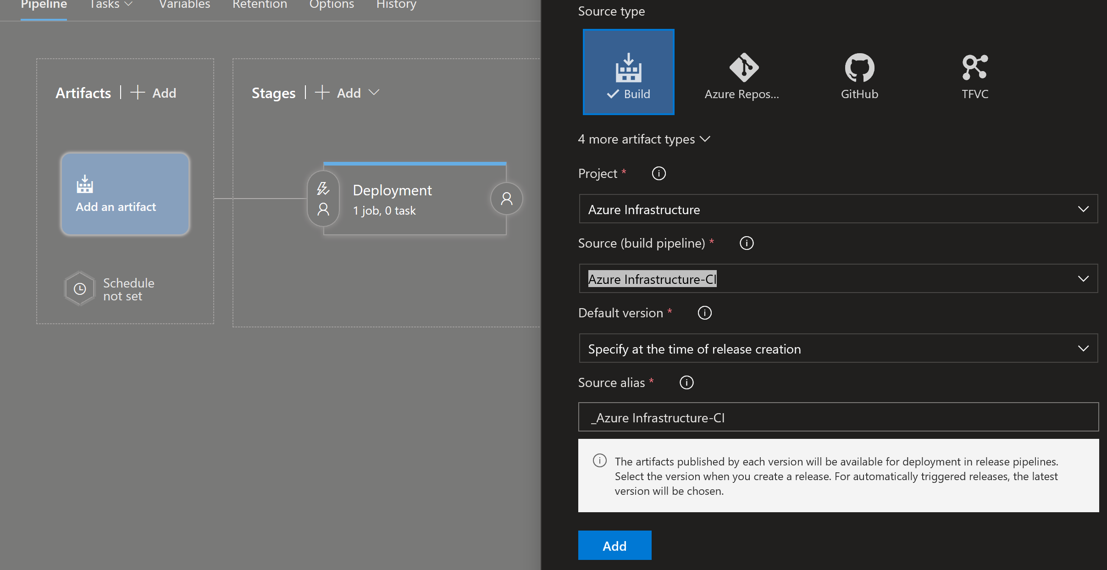Show info for Default version field
Viewport: 1107px width, 570px height.
[x=704, y=313]
